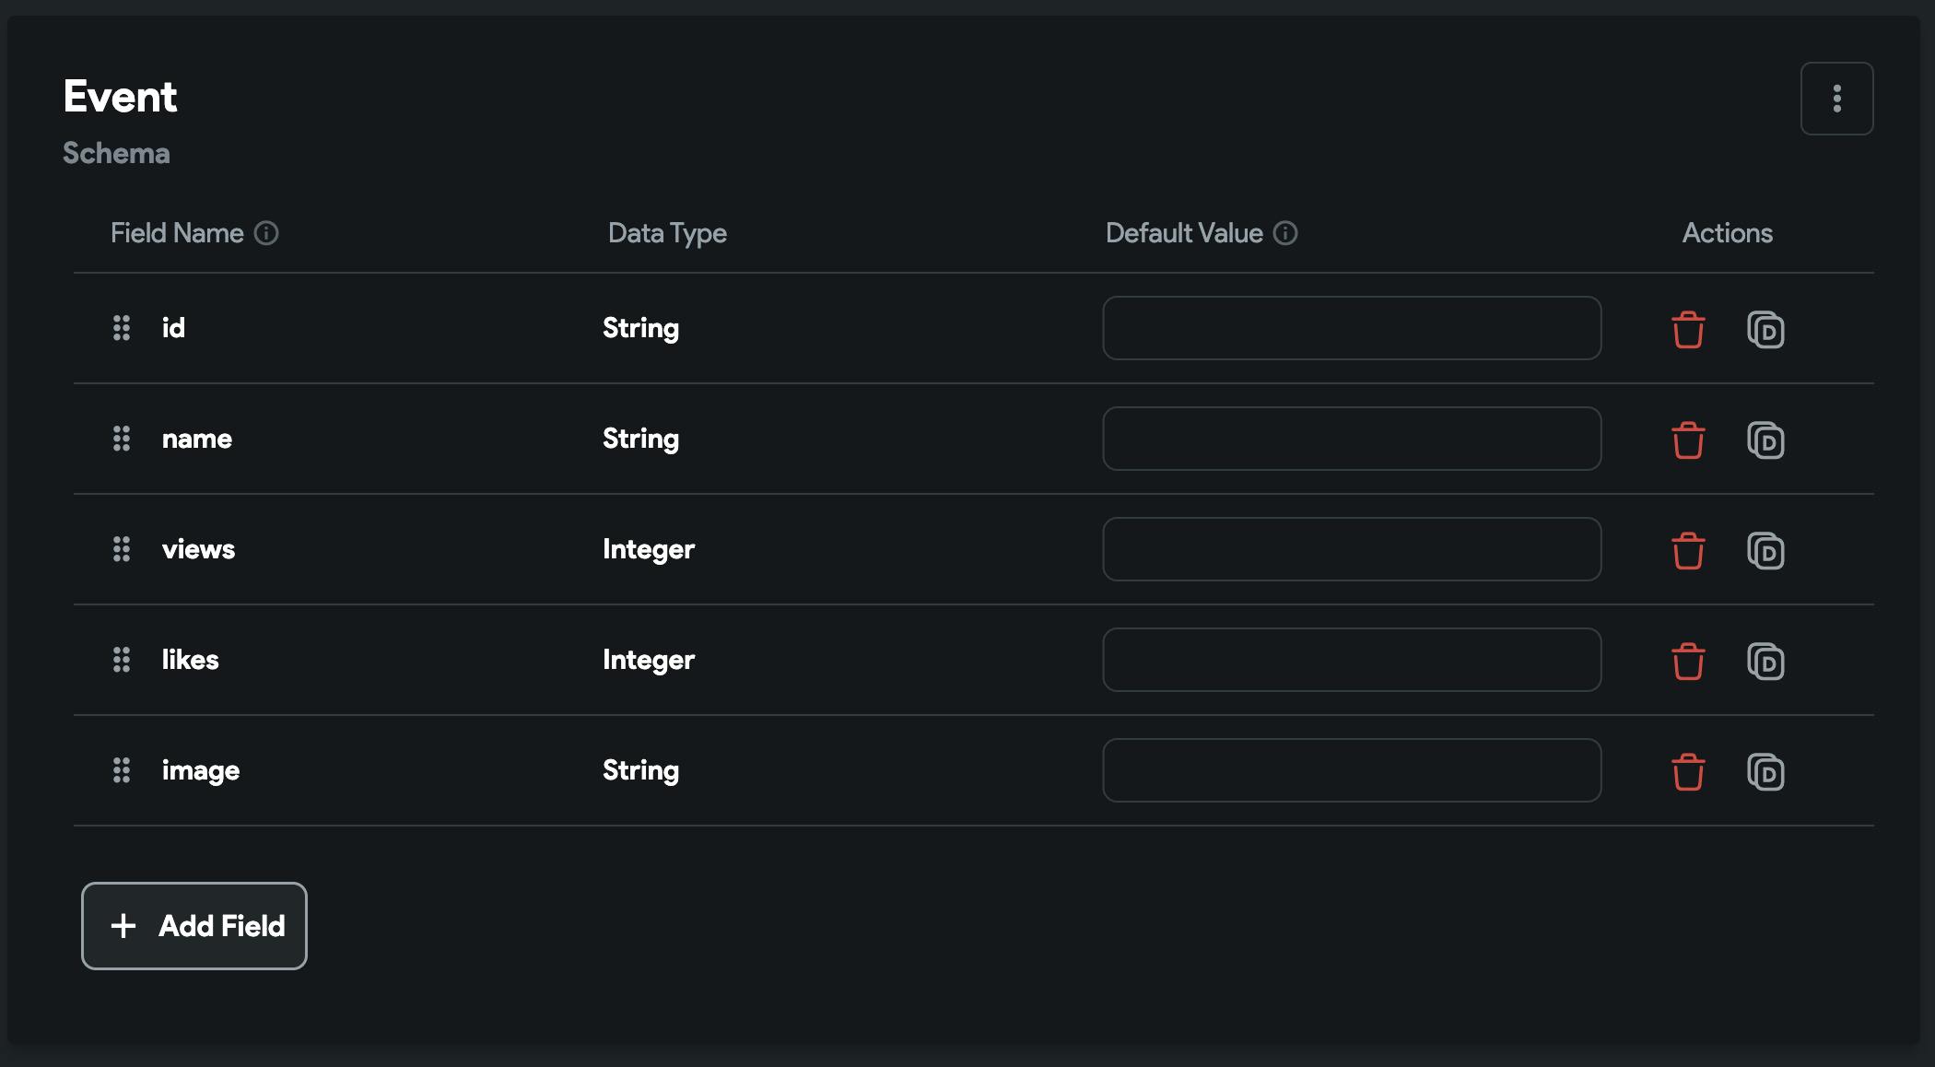1935x1067 pixels.
Task: Change the String type of image
Action: (x=640, y=770)
